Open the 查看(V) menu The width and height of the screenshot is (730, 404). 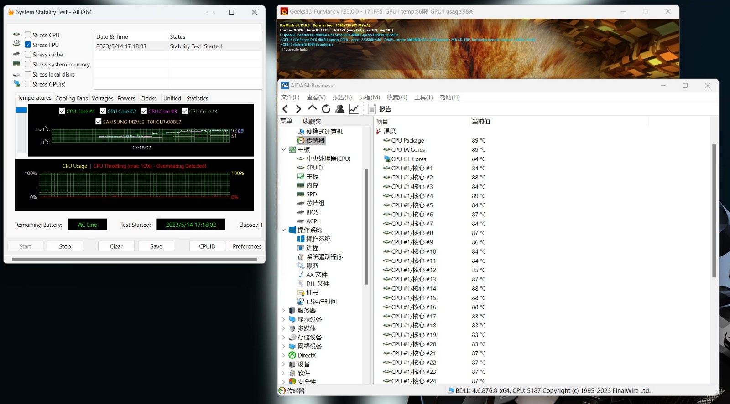pos(316,97)
